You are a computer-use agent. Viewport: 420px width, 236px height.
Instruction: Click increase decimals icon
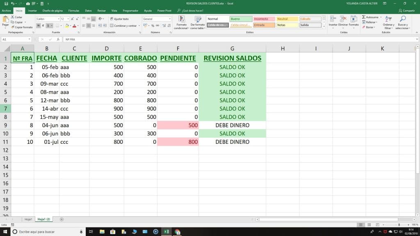[x=164, y=26]
